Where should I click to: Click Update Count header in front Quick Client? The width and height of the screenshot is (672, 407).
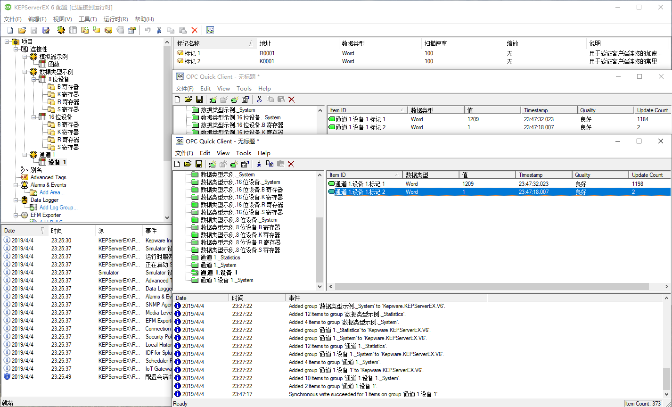[x=649, y=175]
